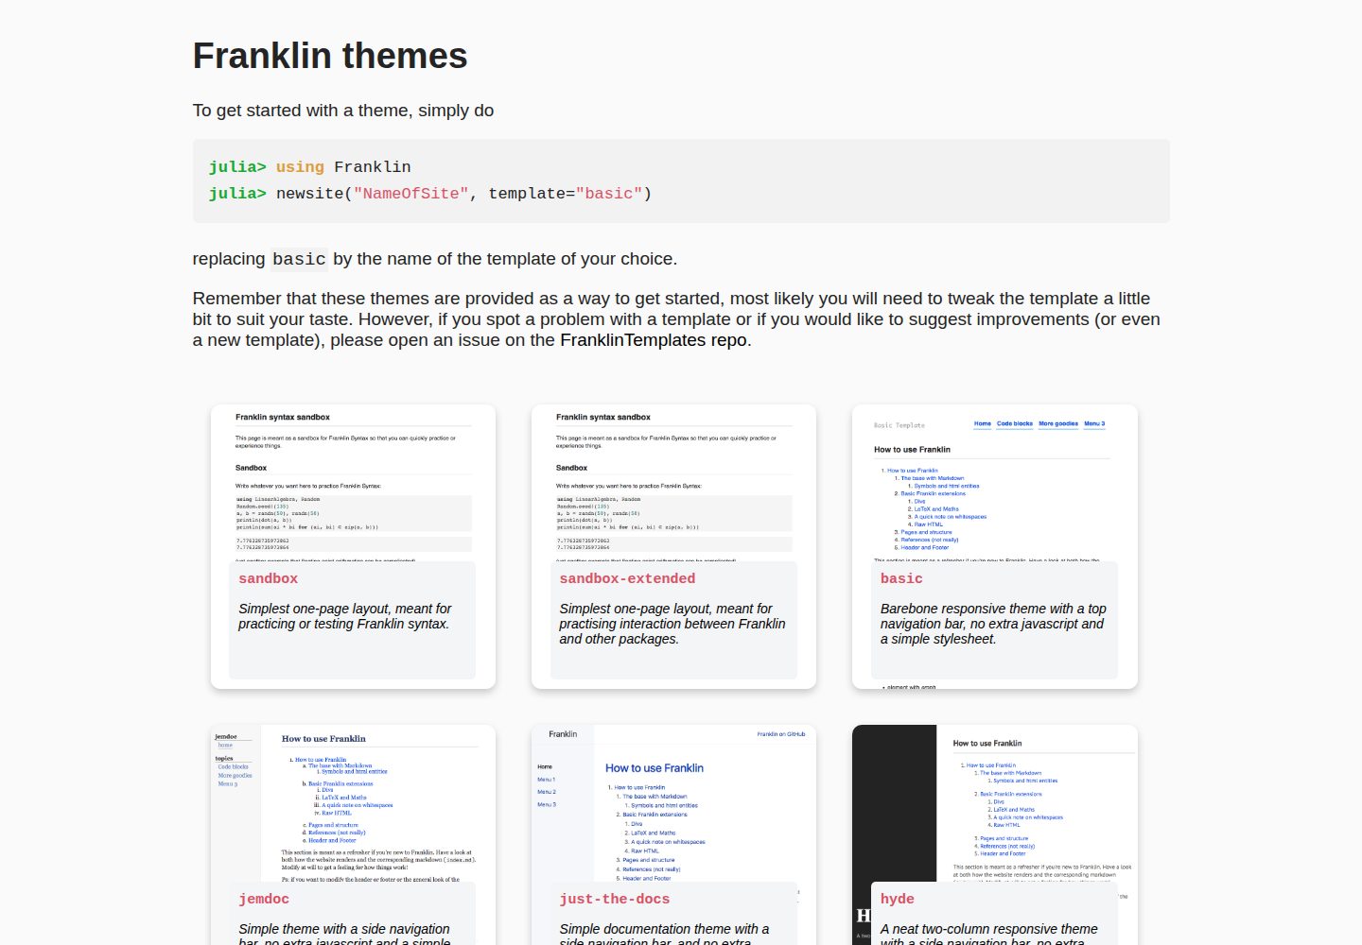
Task: Select the "hyde" theme card title
Action: click(x=897, y=899)
